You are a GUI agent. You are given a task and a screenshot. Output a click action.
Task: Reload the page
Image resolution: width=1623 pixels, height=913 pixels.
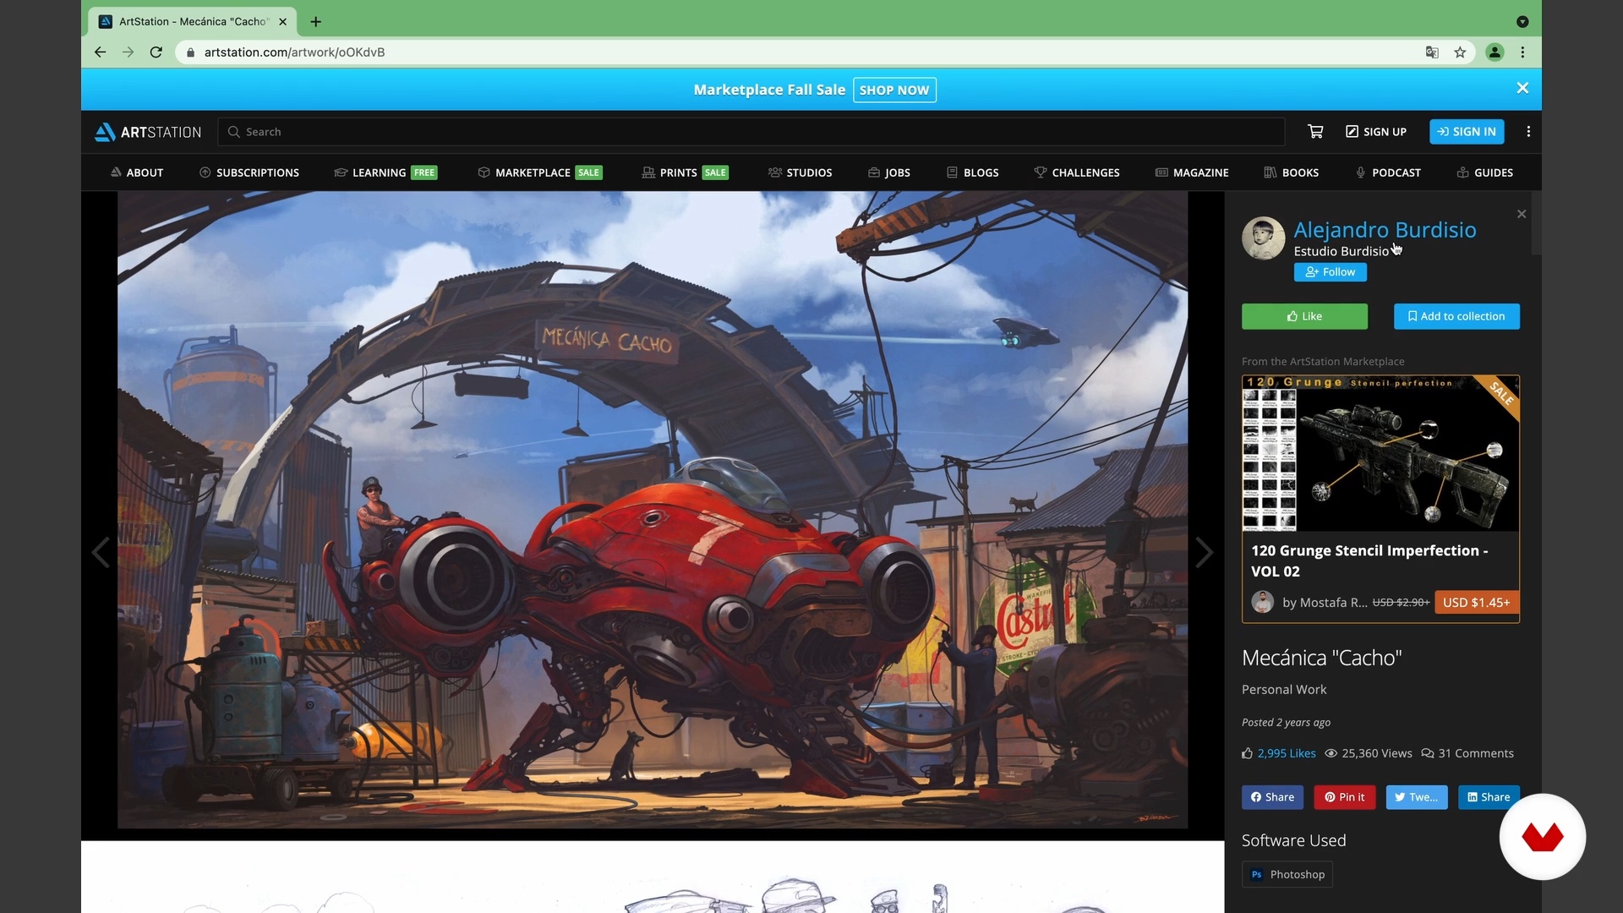click(x=156, y=52)
